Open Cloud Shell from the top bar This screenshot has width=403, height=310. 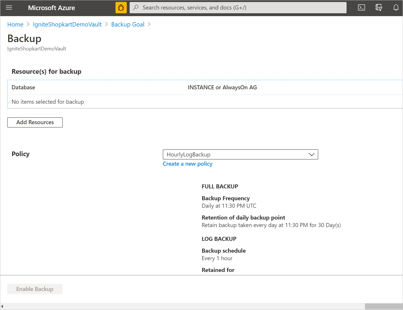(x=361, y=7)
